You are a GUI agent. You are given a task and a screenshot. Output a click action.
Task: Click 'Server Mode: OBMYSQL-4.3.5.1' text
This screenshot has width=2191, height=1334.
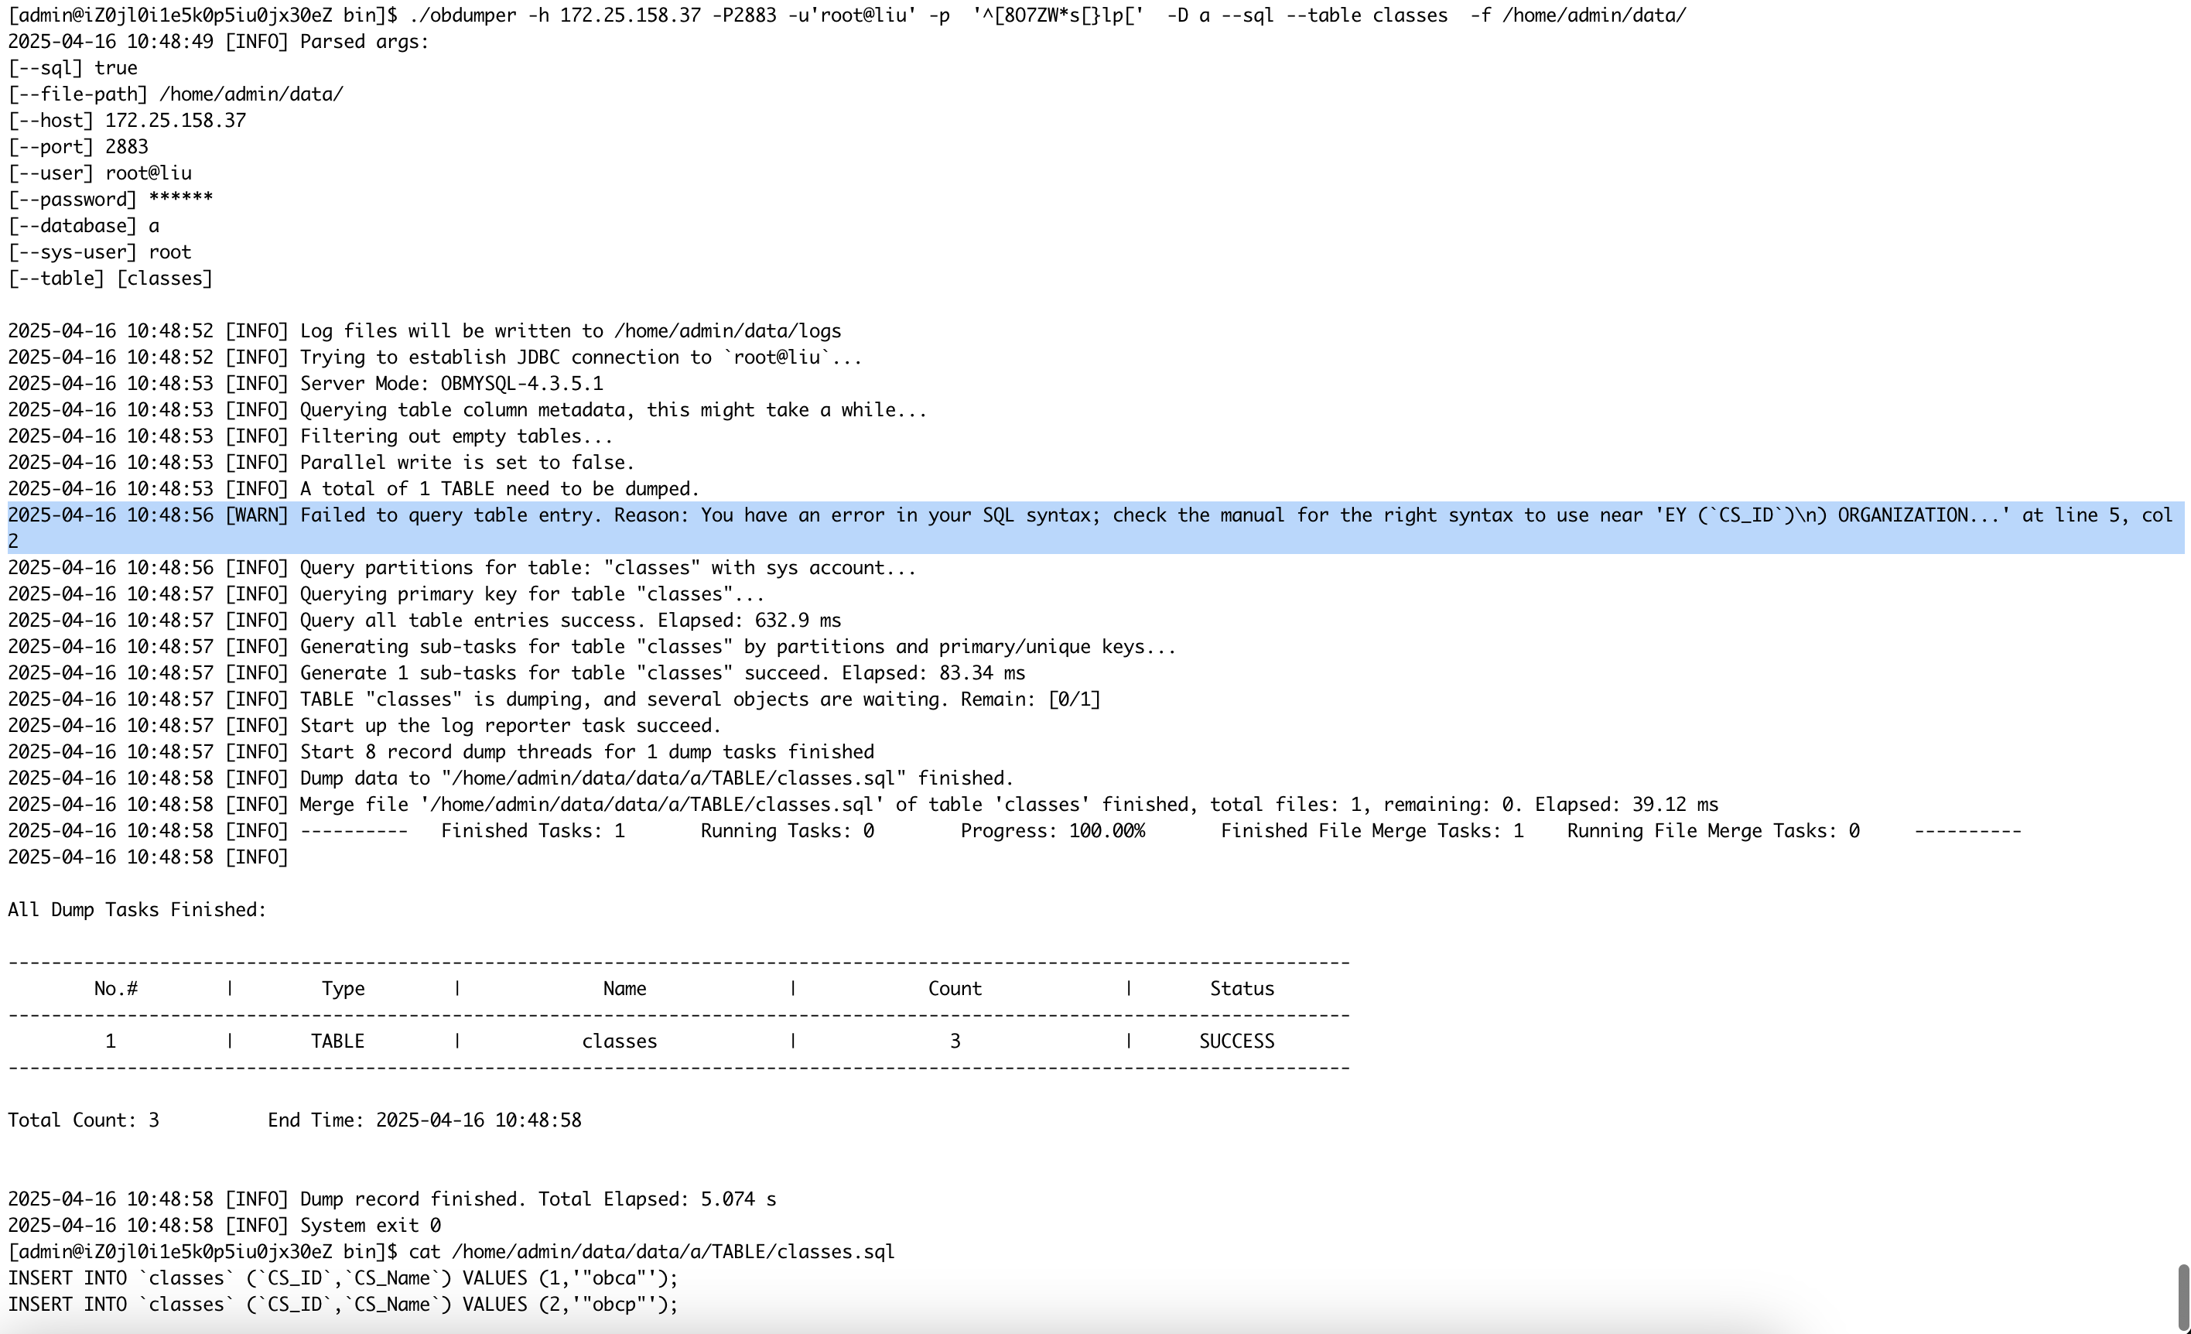click(x=452, y=383)
